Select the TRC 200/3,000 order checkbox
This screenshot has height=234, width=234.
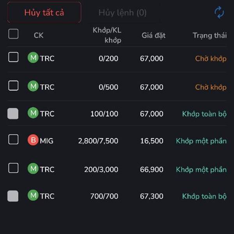(x=13, y=168)
